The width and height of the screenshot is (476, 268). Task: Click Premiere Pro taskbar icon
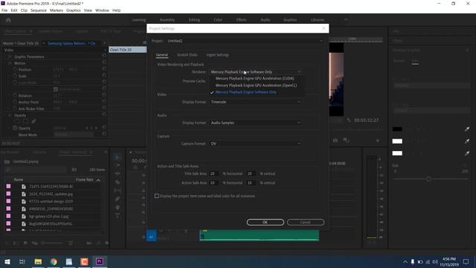100,261
